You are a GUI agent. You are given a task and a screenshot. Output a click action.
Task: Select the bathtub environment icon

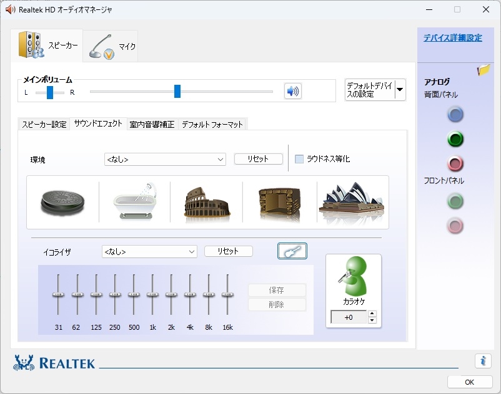tap(135, 201)
